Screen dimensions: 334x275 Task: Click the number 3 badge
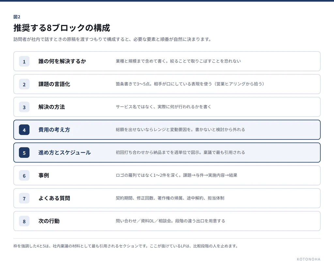pyautogui.click(x=24, y=107)
